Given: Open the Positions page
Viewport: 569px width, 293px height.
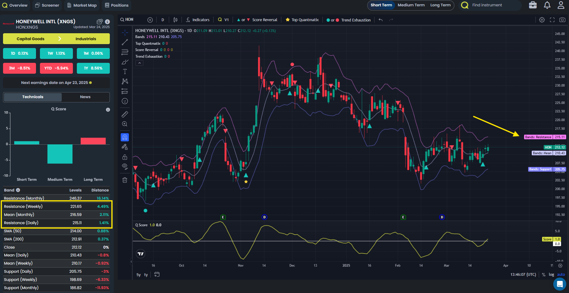Looking at the screenshot, I should pos(117,5).
